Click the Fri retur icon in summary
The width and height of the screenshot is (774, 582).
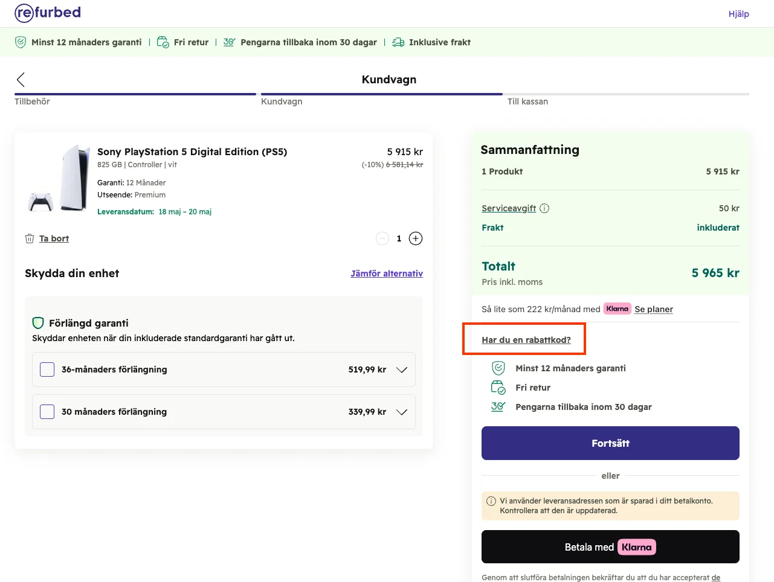[x=498, y=387]
